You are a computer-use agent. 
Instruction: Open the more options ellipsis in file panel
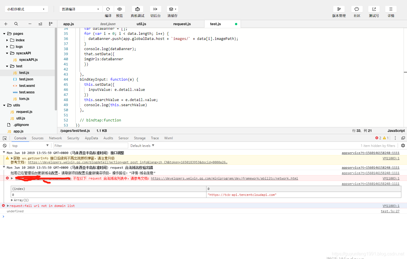pos(30,24)
